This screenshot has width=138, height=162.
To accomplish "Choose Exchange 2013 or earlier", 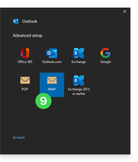I will (x=79, y=85).
